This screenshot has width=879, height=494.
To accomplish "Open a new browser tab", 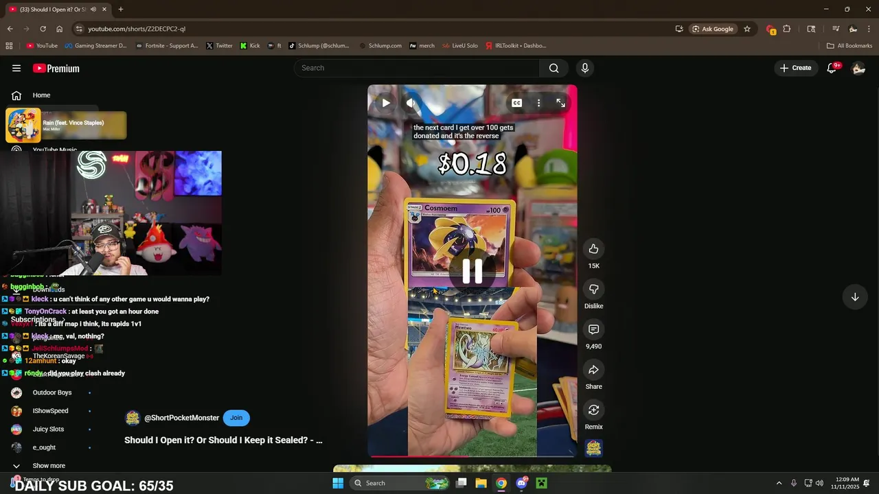I will 121,10.
